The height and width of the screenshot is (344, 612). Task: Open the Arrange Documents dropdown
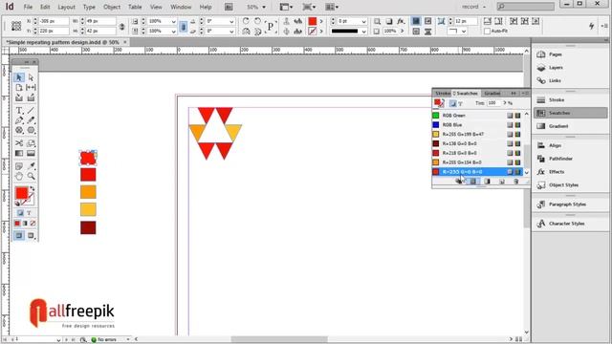click(332, 7)
